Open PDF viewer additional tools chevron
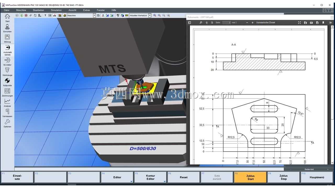Image resolution: width=335 pixels, height=188 pixels. [x=330, y=23]
